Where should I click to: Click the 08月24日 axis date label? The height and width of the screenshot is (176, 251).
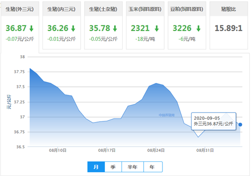point(156,150)
